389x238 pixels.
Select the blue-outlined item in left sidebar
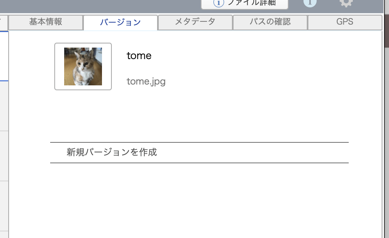[4, 56]
